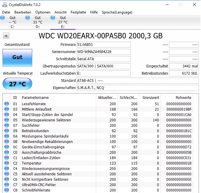Screen dimensions: 201x193
Task: Click the Aktueller... column header
Action: (107, 98)
